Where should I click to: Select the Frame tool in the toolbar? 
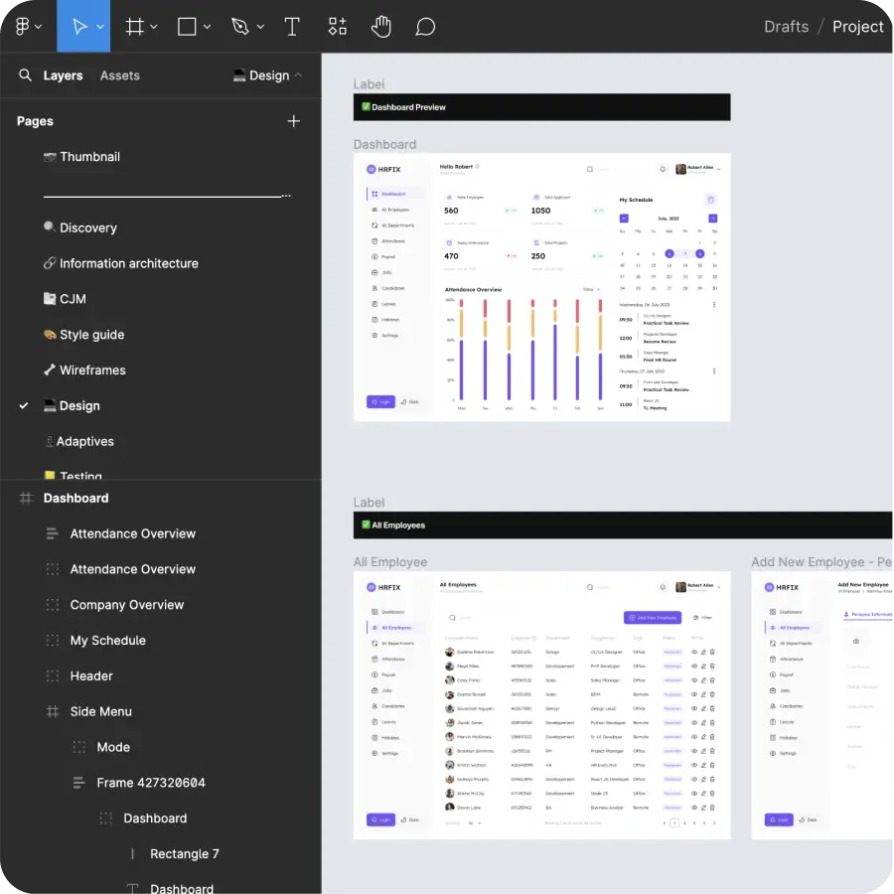(134, 26)
